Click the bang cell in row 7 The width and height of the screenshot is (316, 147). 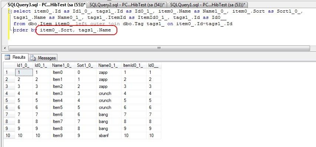pos(109,114)
